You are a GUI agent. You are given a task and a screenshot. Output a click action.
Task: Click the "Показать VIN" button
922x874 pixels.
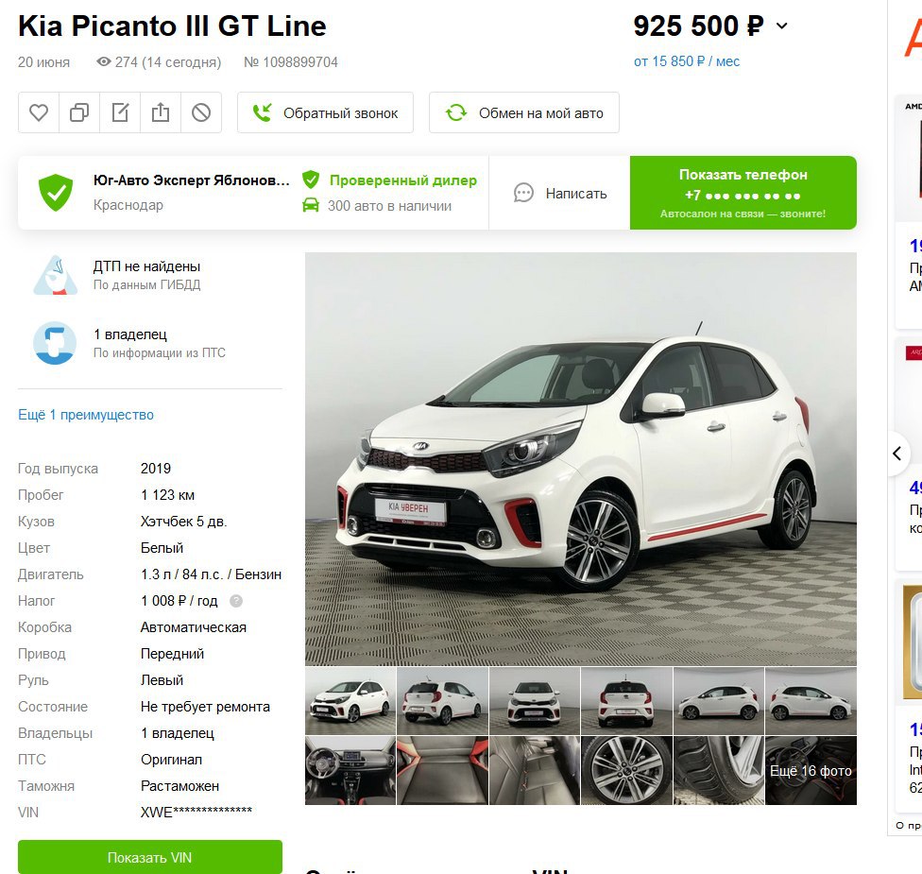click(150, 858)
